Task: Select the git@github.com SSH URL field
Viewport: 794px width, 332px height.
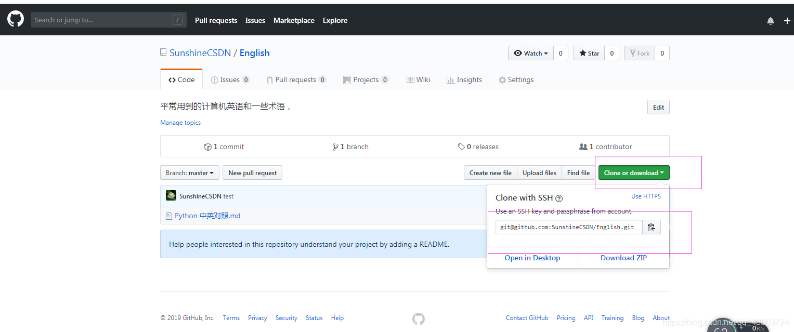Action: pyautogui.click(x=569, y=227)
